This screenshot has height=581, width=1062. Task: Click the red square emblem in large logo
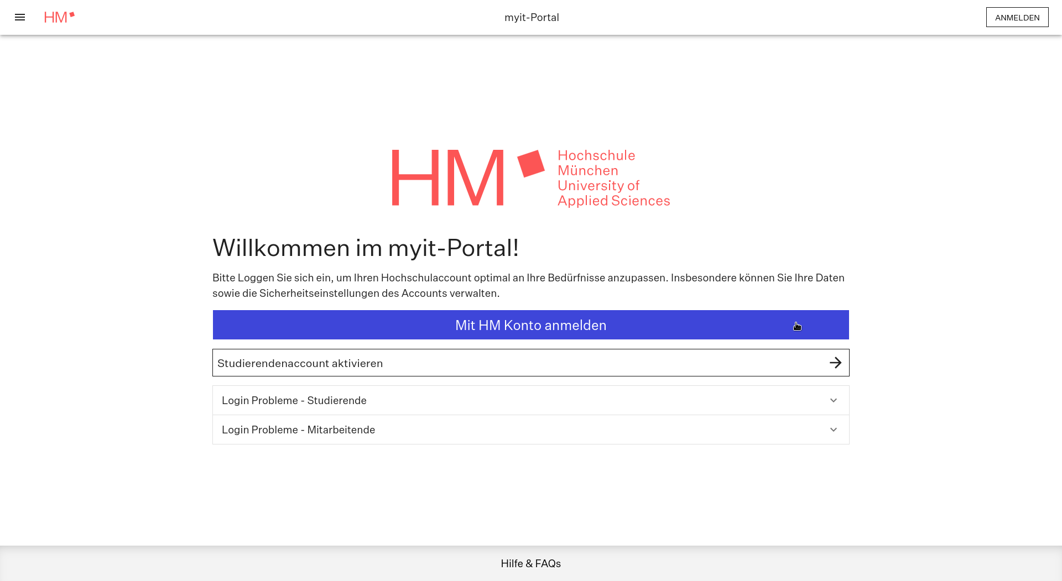pyautogui.click(x=531, y=164)
